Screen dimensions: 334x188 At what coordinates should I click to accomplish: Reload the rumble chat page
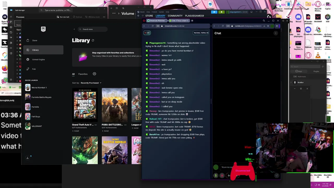(223, 26)
